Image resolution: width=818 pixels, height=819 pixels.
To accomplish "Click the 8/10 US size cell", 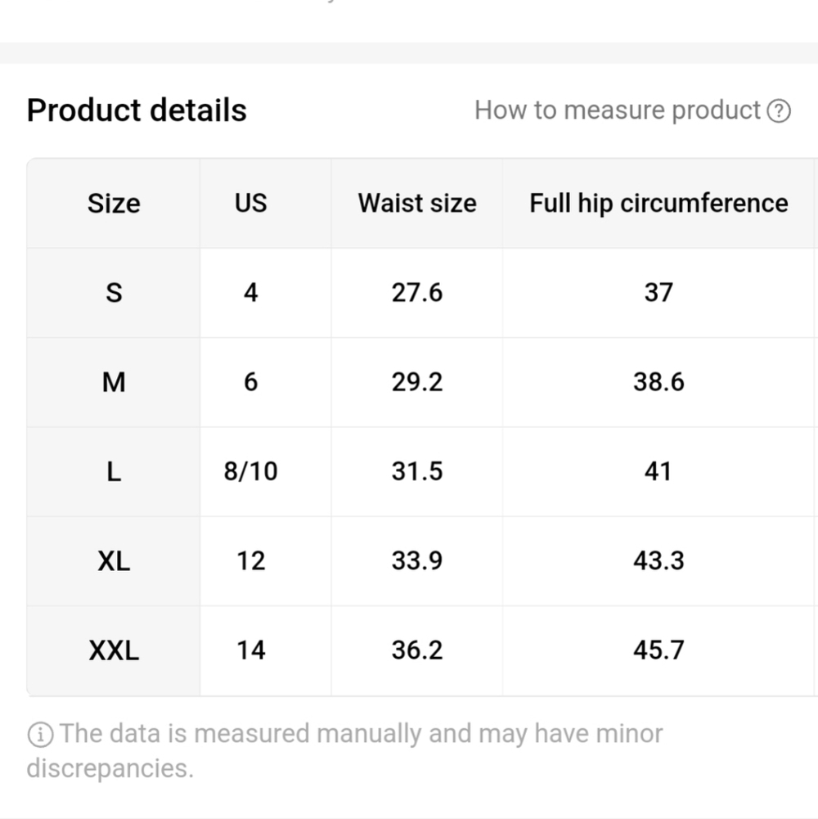I will [x=250, y=471].
